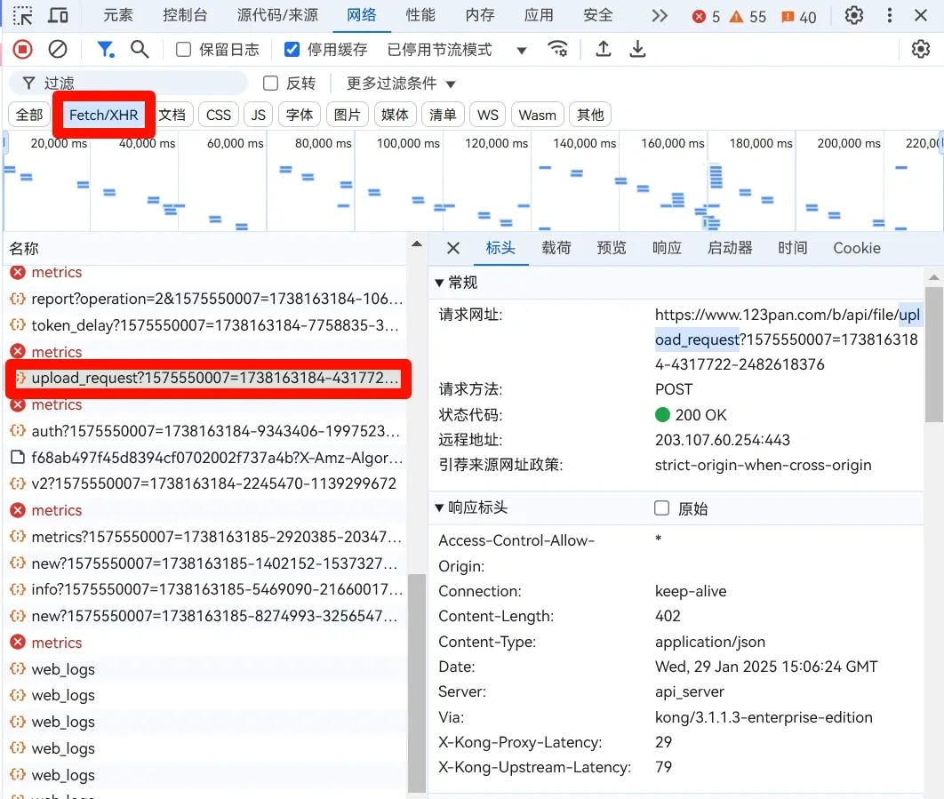Open the 响应 tab
944x799 pixels.
point(667,248)
